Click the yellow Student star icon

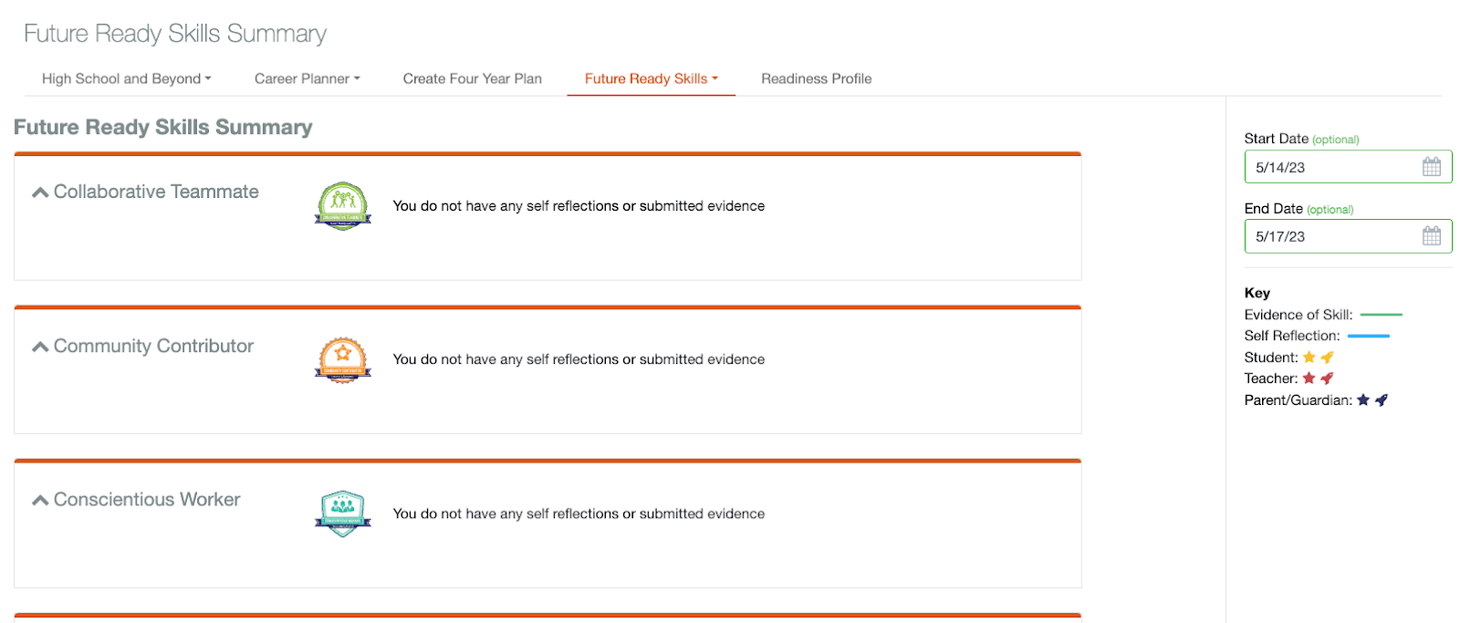(1309, 358)
